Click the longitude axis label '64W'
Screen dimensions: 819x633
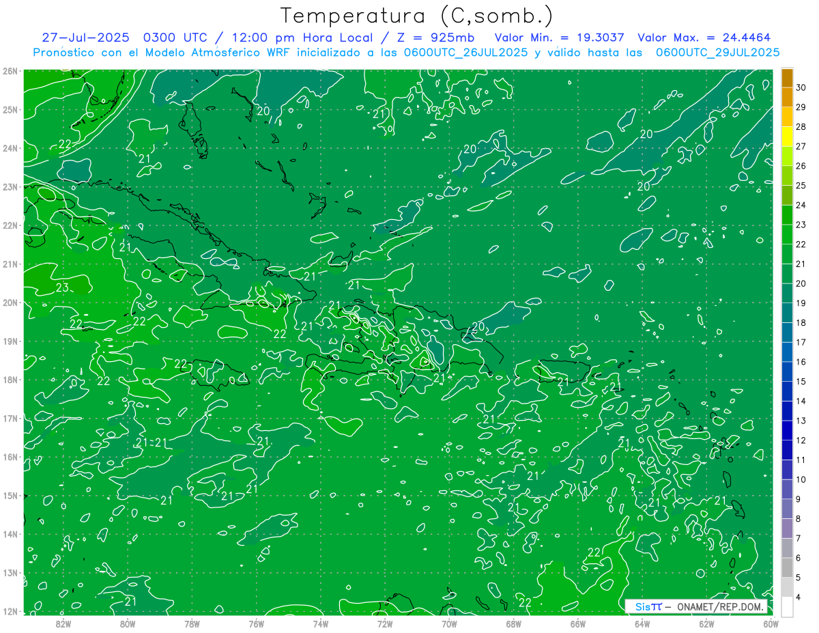pos(642,623)
